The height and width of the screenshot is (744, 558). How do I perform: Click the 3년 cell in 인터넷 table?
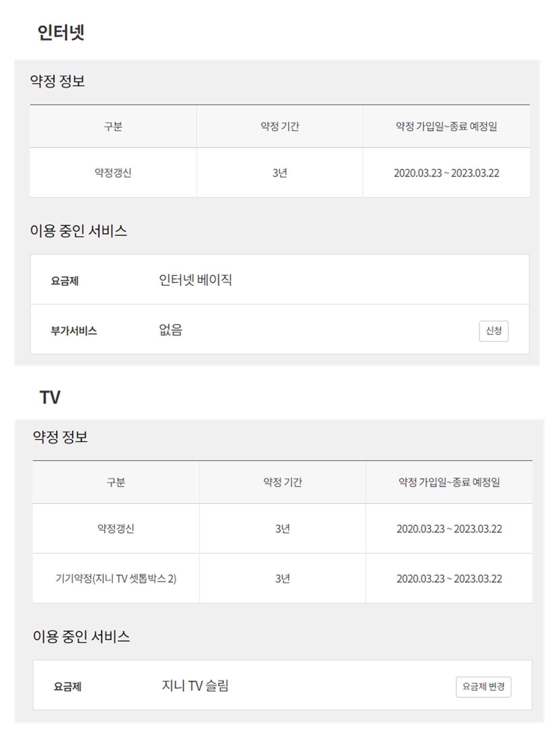click(x=280, y=173)
